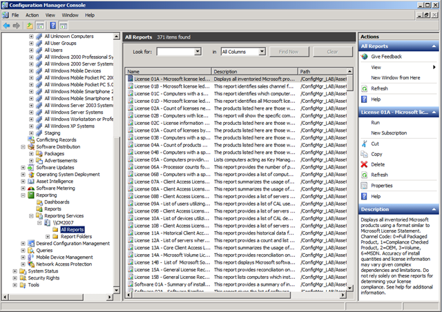442x312 pixels.
Task: Click the \\CM2007 server icon
Action: pos(48,223)
